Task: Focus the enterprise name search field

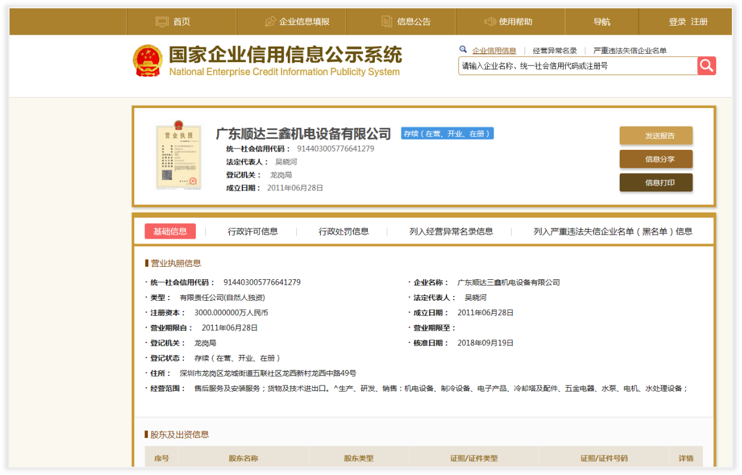Action: [578, 66]
